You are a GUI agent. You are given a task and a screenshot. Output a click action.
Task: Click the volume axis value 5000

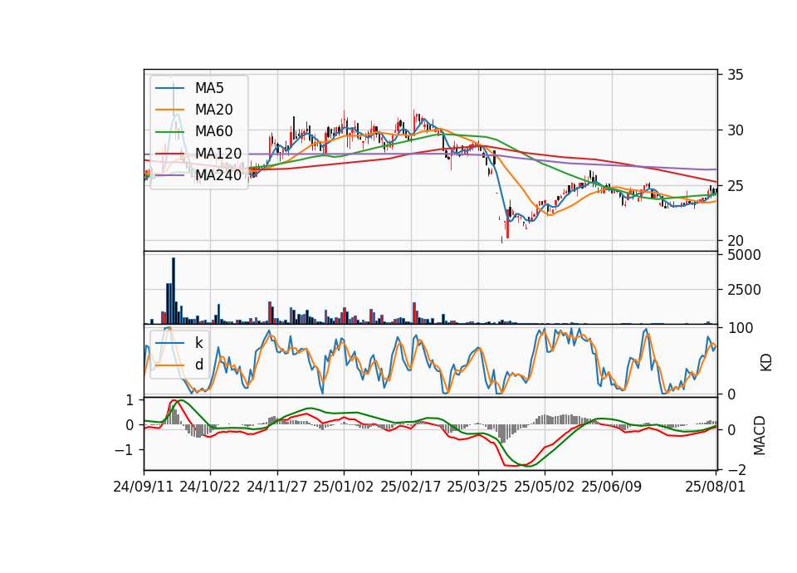744,255
